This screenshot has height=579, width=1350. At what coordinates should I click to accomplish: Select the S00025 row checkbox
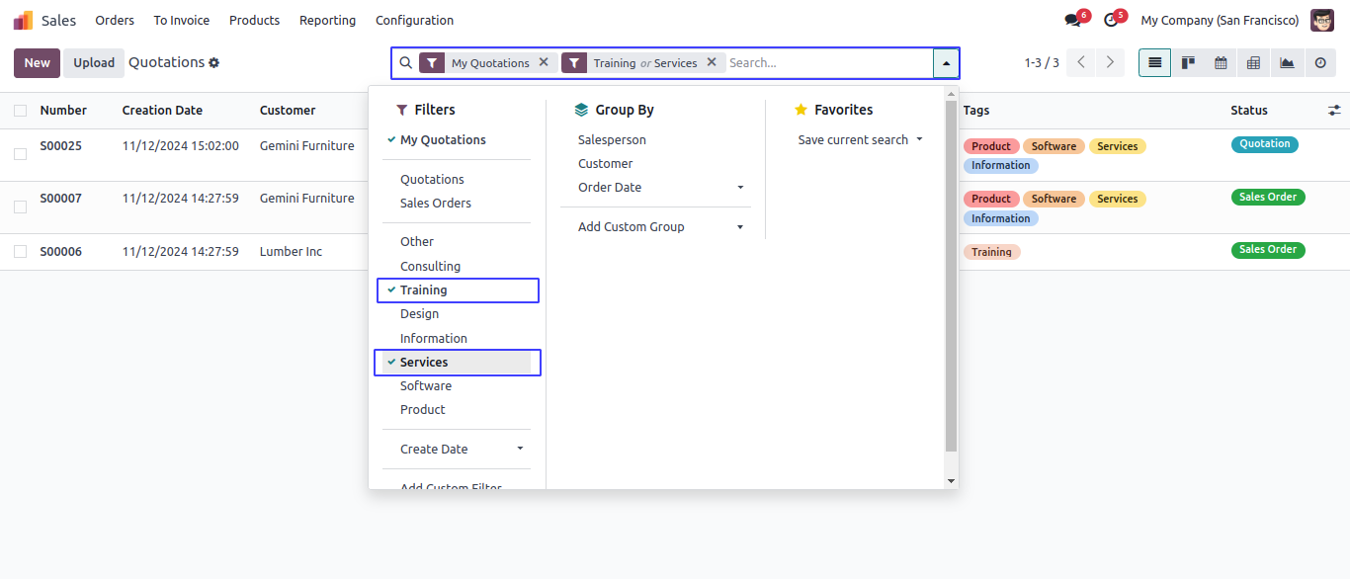click(20, 154)
